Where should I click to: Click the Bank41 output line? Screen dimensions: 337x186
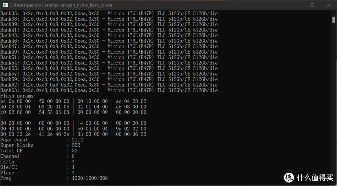pyautogui.click(x=109, y=30)
